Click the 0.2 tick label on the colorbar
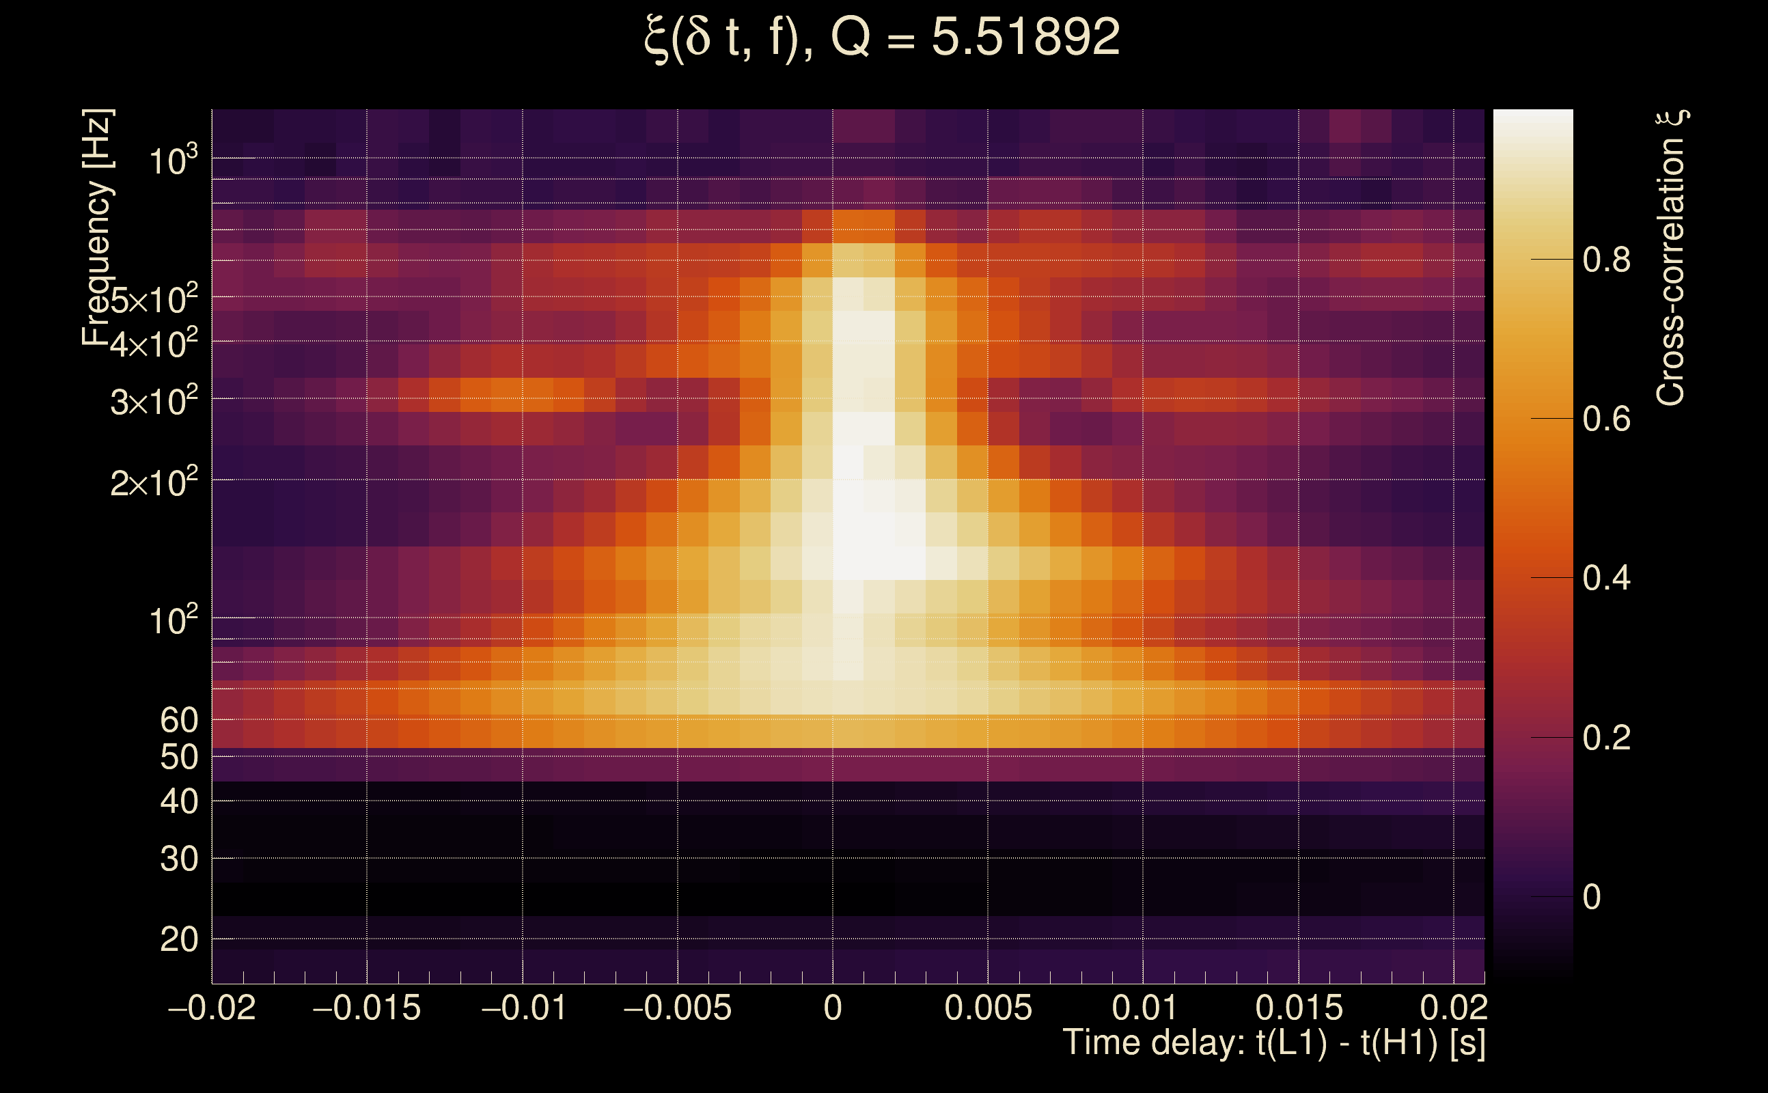This screenshot has width=1768, height=1093. (x=1606, y=738)
